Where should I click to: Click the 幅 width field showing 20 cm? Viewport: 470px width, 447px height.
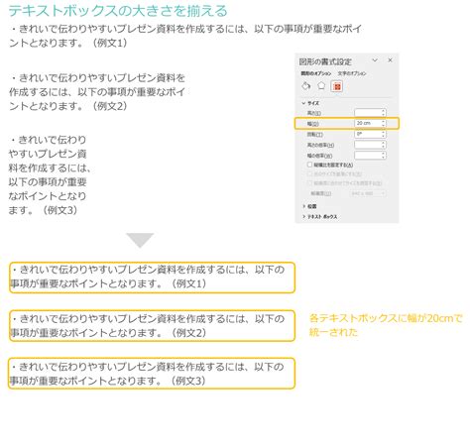[368, 123]
